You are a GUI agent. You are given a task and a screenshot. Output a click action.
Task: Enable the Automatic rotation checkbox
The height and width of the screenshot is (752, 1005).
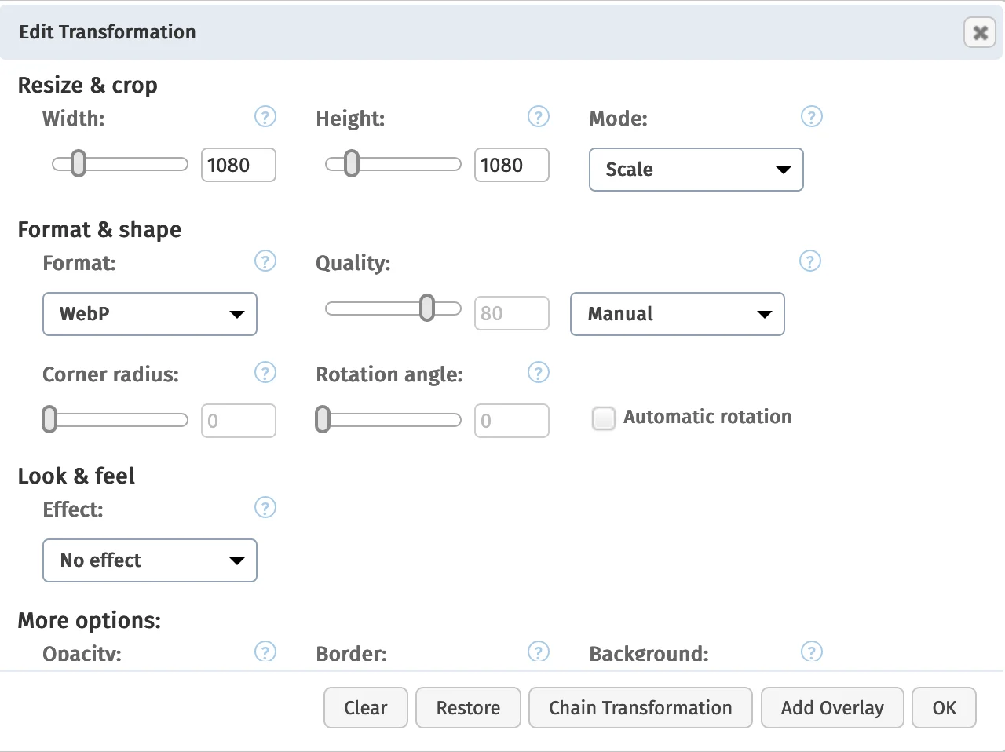pos(603,418)
